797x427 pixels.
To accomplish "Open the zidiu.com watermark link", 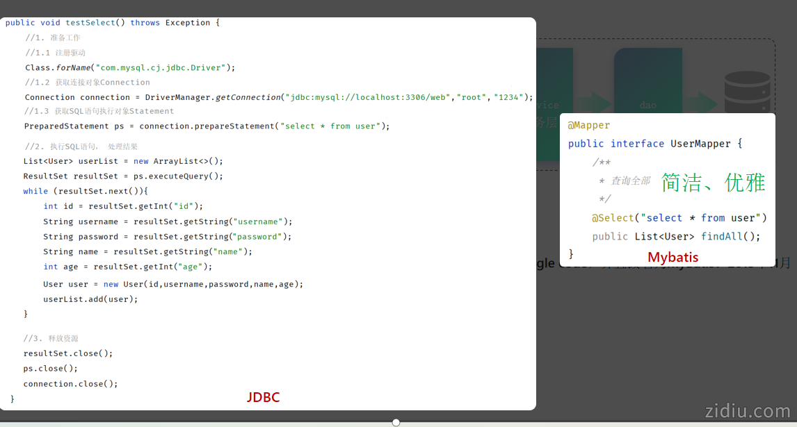I will tap(747, 411).
